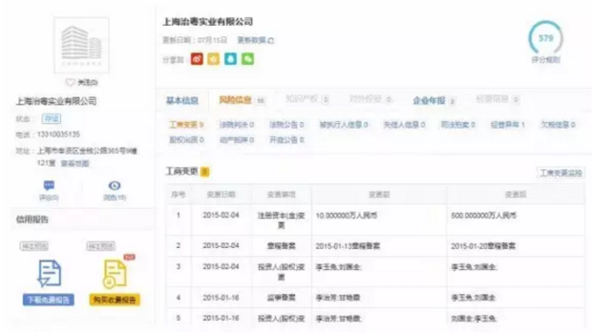Click the company building logo thumbnail
592x333 pixels.
(81, 45)
